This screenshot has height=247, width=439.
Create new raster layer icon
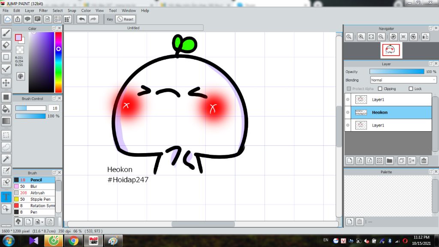coord(349,160)
